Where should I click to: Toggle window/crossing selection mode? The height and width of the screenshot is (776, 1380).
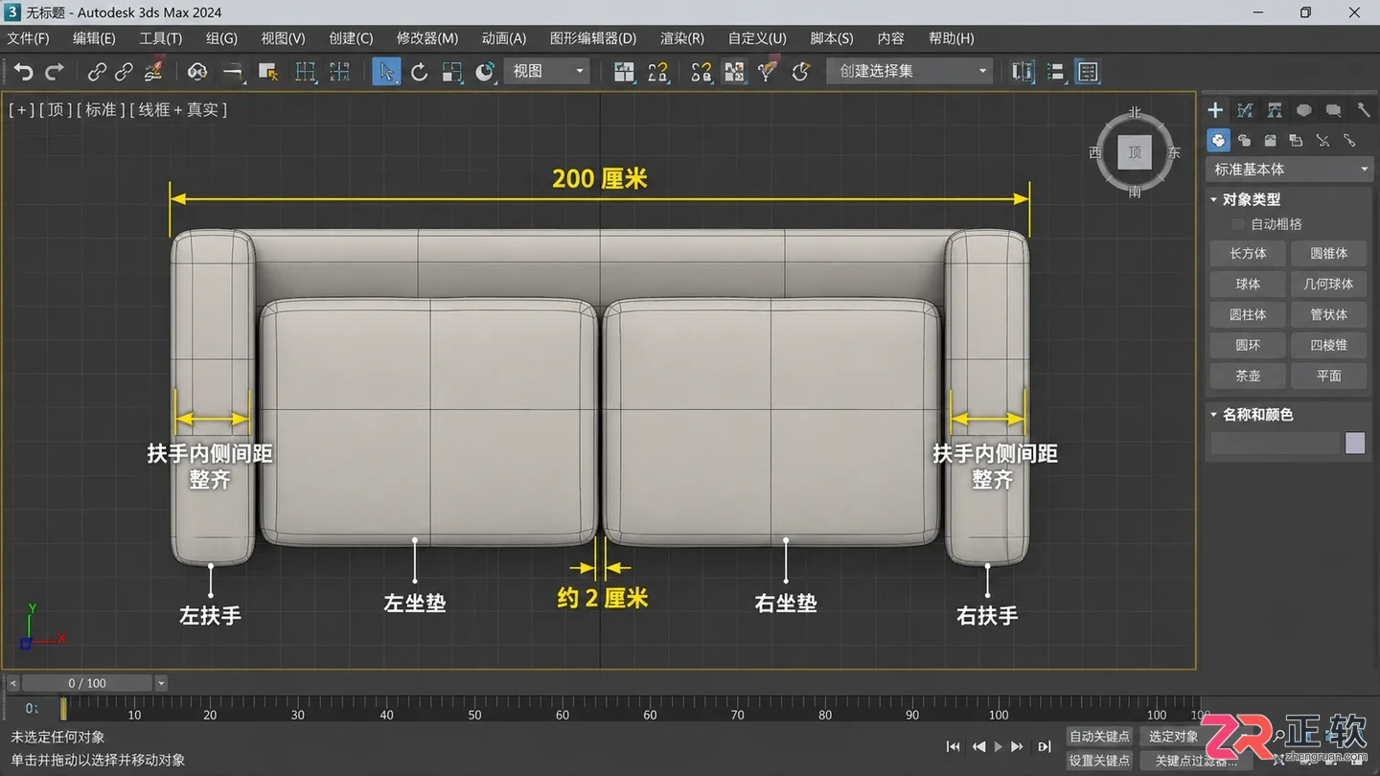click(339, 72)
